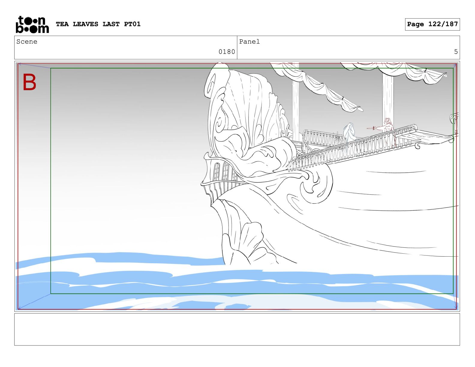
Task: Click the storyboard panel ship drawing
Action: 329,163
